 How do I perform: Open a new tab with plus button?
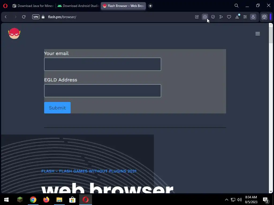coord(150,6)
